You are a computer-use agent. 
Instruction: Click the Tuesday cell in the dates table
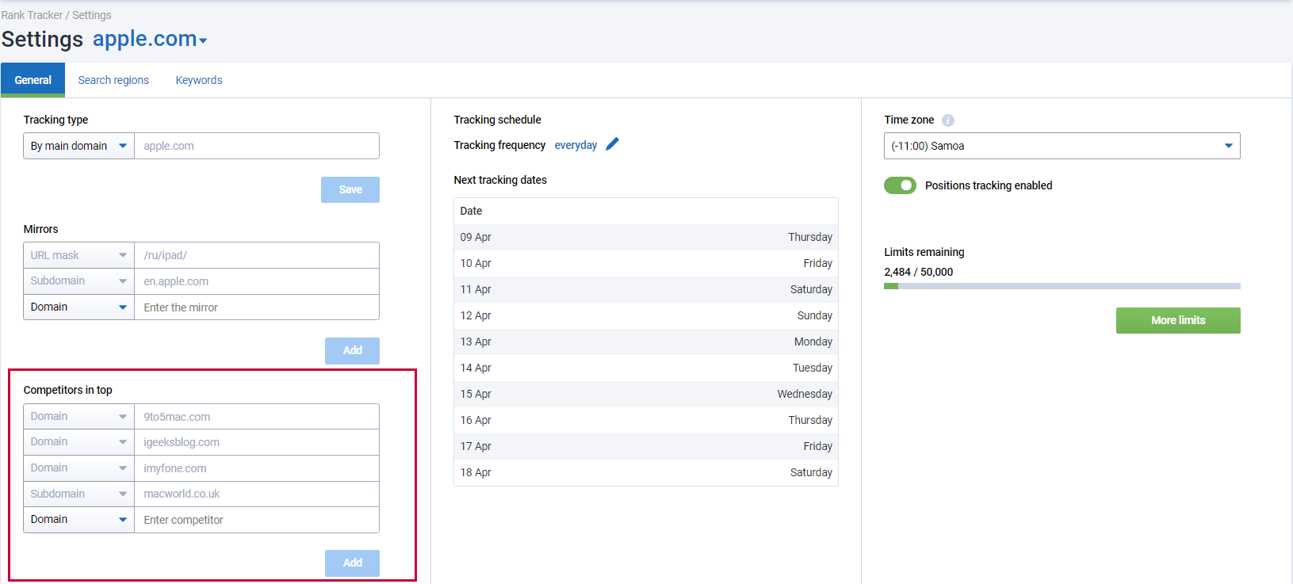point(813,368)
